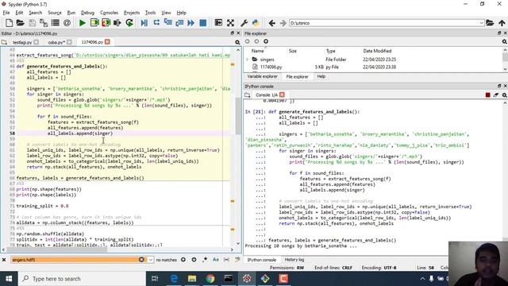Toggle regular expression search option
This screenshot has height=286, width=508.
(205, 260)
